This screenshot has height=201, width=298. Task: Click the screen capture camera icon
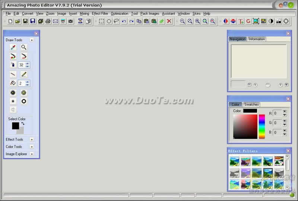tap(71, 21)
